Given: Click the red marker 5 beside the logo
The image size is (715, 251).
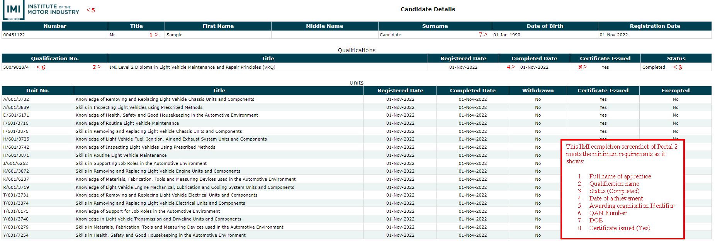Looking at the screenshot, I should click(x=91, y=10).
